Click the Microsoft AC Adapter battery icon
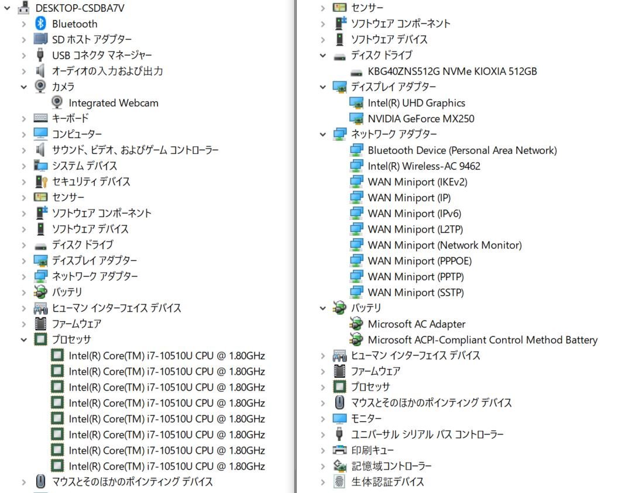Screen dimensions: 625x493 (356, 324)
